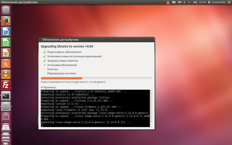This screenshot has width=232, height=145.
Task: Click the 'Установка обновлений' current step
Action: pyautogui.click(x=62, y=65)
